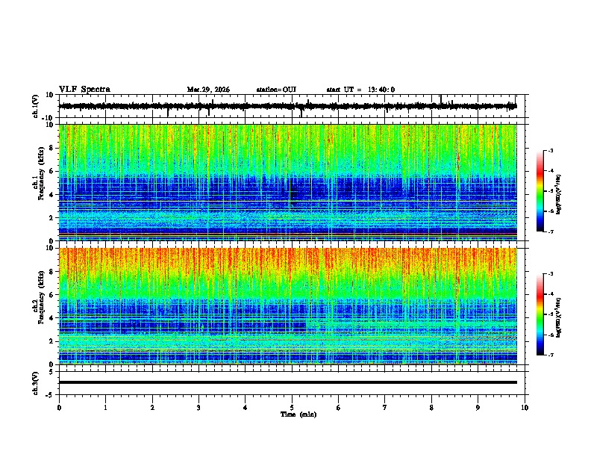Click the 6 tick on Time axis

point(339,408)
